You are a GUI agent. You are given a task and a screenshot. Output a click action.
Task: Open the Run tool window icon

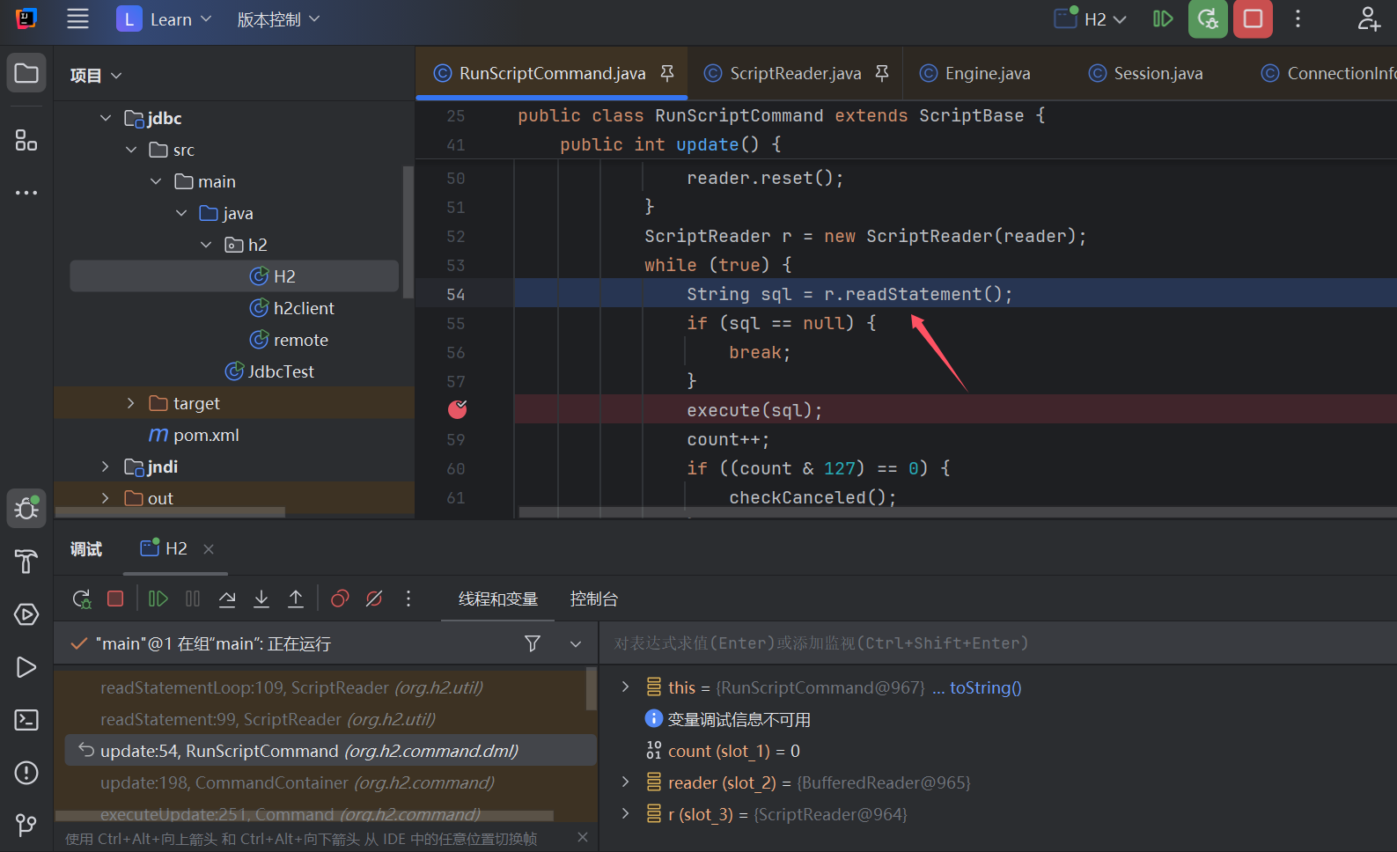(x=26, y=667)
